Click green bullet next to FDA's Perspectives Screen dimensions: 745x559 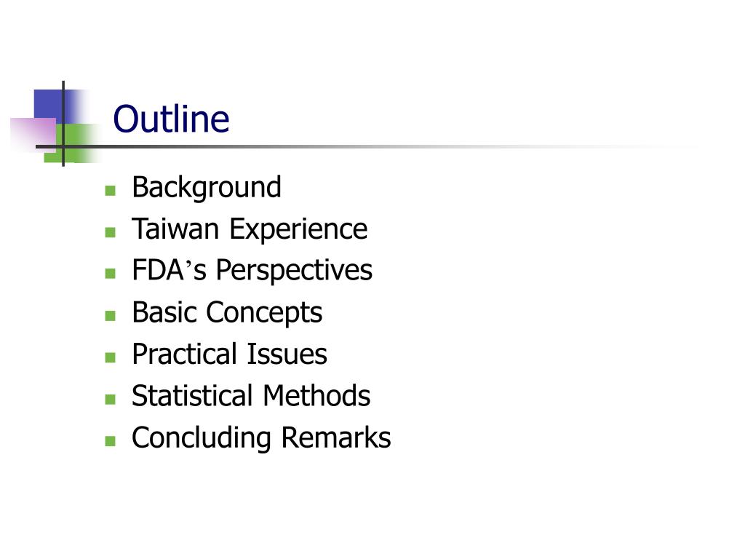pos(111,274)
